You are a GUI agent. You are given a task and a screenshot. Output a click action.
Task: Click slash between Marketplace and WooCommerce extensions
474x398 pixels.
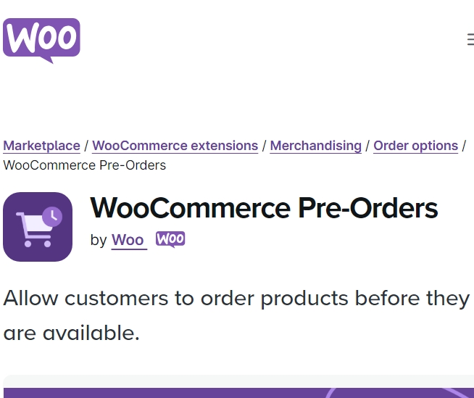[86, 146]
